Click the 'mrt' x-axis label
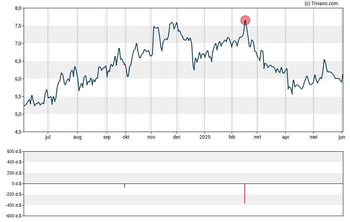This screenshot has width=350, height=222. tap(257, 137)
